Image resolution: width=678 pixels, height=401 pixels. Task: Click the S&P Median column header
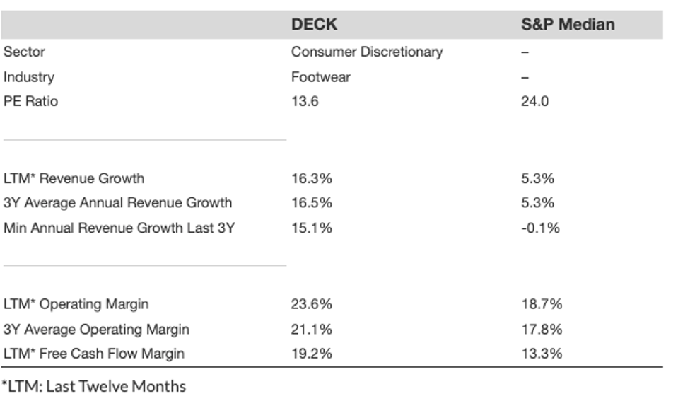[568, 25]
